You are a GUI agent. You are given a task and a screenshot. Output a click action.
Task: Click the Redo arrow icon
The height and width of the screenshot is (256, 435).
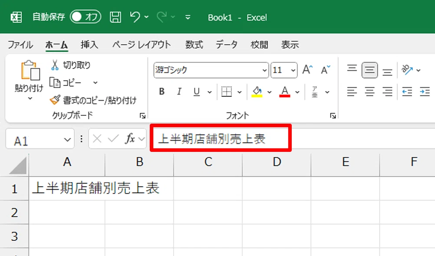(162, 17)
